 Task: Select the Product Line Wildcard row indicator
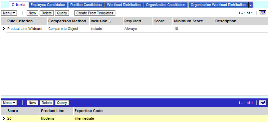(x=4, y=29)
